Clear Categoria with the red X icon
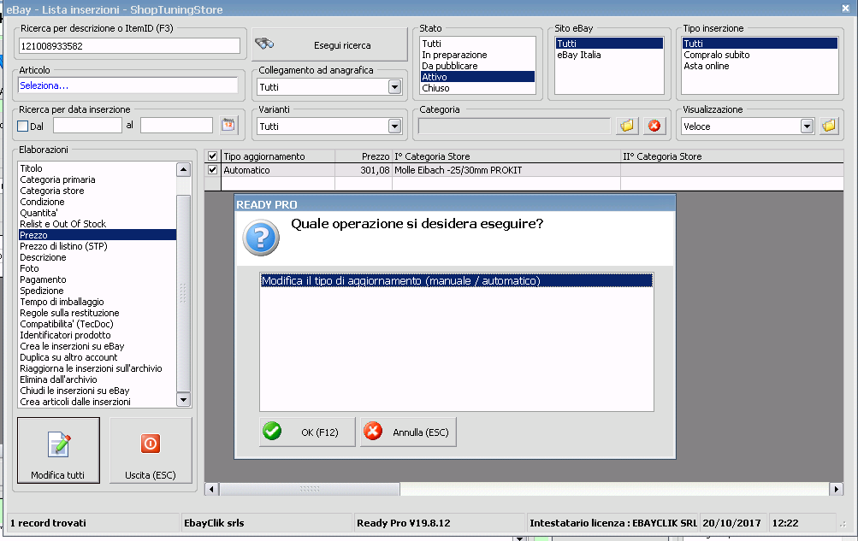Viewport: 858px width, 541px height. (x=654, y=126)
